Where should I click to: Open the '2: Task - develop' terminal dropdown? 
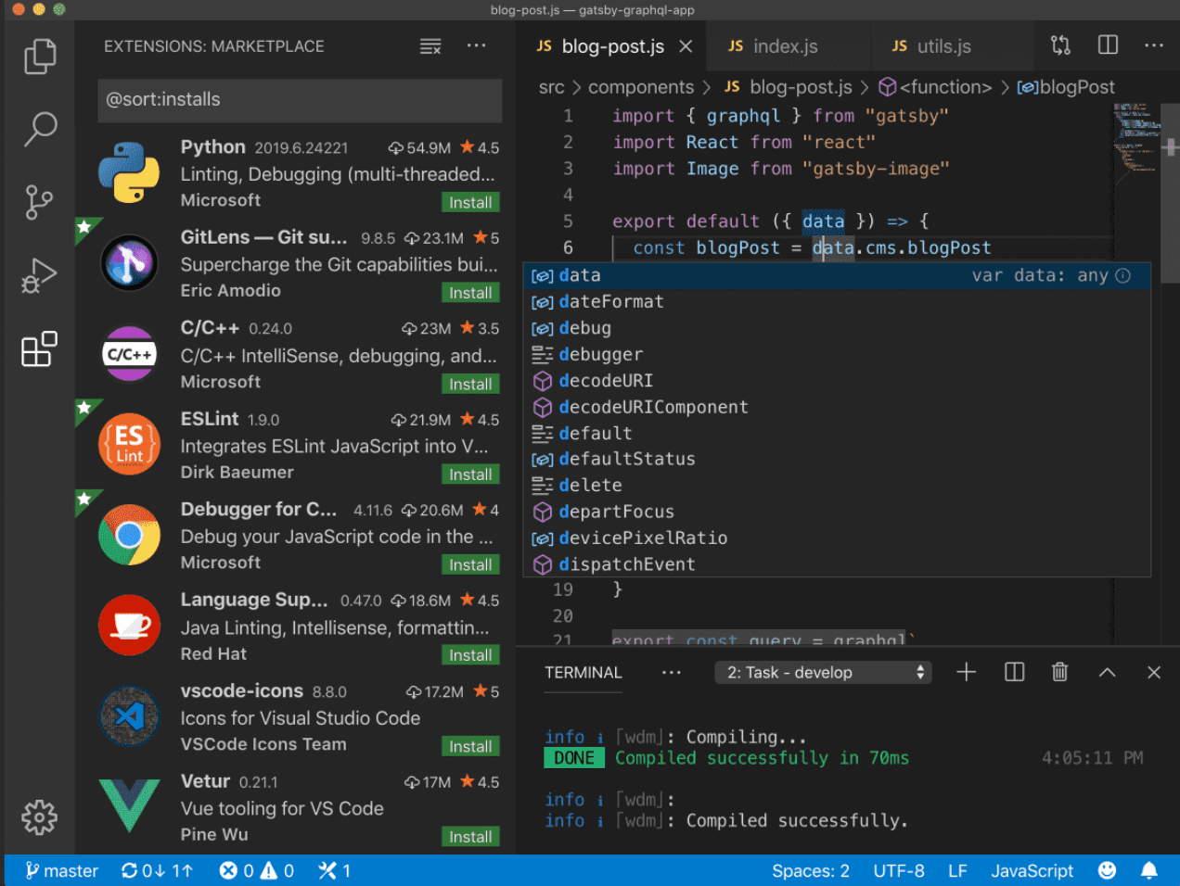click(x=822, y=672)
